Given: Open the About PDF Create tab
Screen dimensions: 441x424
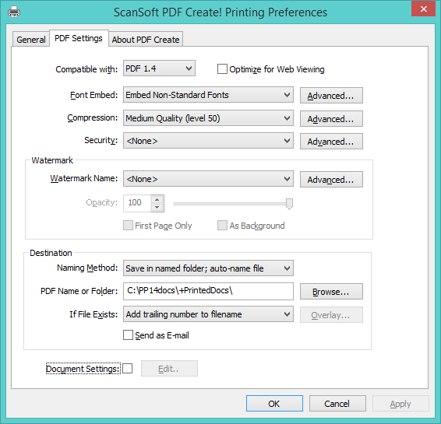Looking at the screenshot, I should point(146,40).
